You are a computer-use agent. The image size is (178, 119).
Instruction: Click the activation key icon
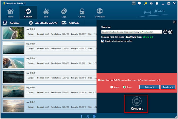pos(145,3)
